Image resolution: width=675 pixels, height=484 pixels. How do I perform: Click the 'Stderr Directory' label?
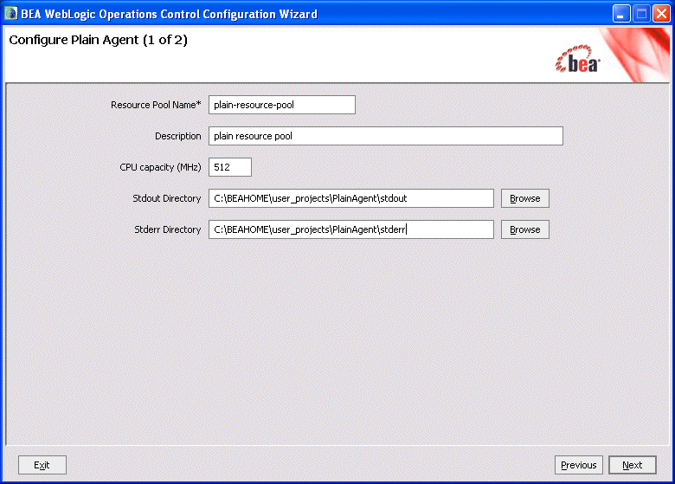click(x=168, y=229)
